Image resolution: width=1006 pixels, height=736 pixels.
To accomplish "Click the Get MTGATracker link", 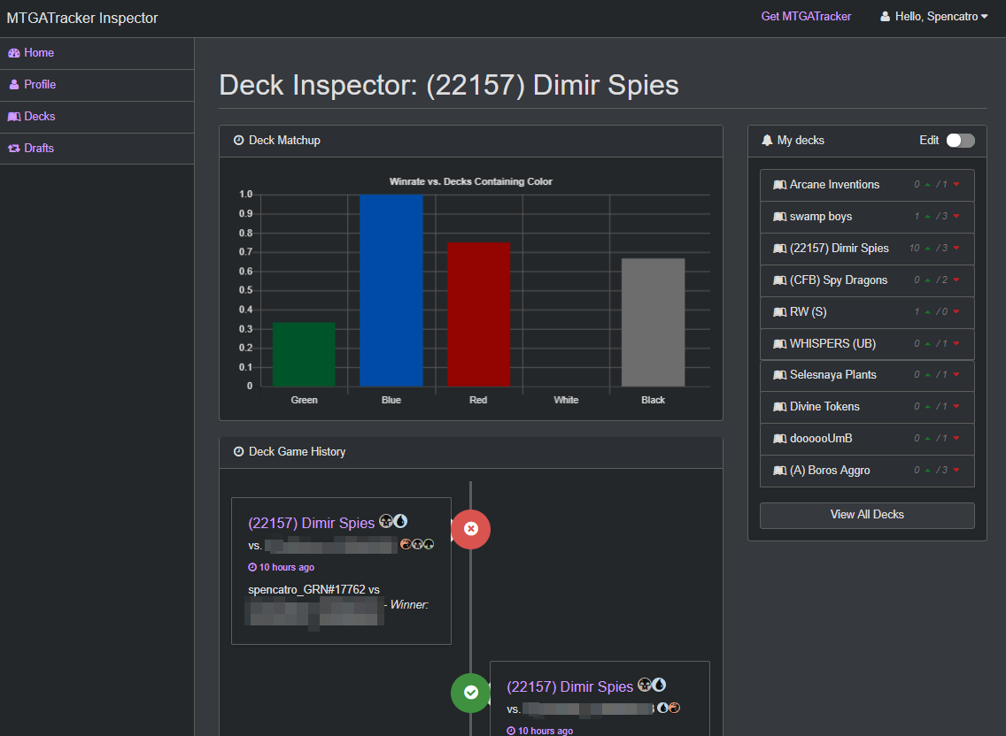I will point(806,17).
